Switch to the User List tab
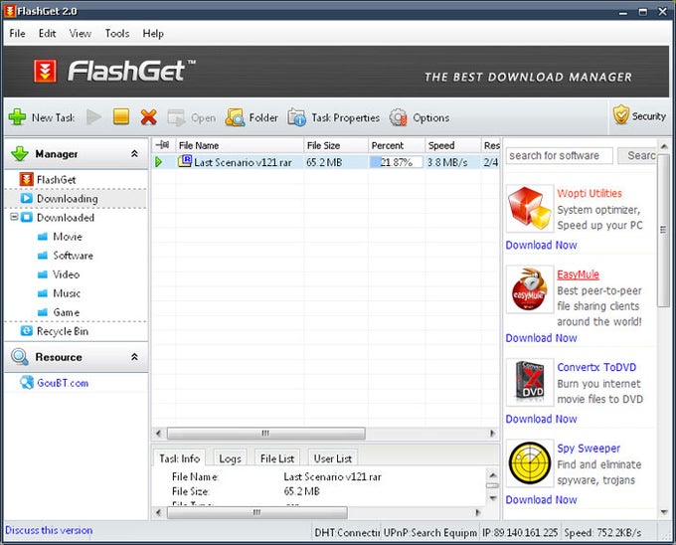676x545 pixels. [x=332, y=457]
